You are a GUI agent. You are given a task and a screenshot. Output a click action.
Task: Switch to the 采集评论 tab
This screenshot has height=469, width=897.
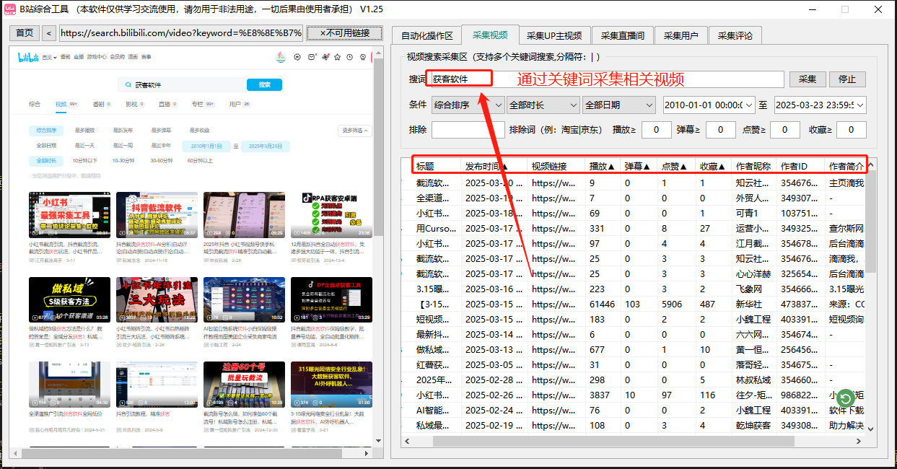735,34
